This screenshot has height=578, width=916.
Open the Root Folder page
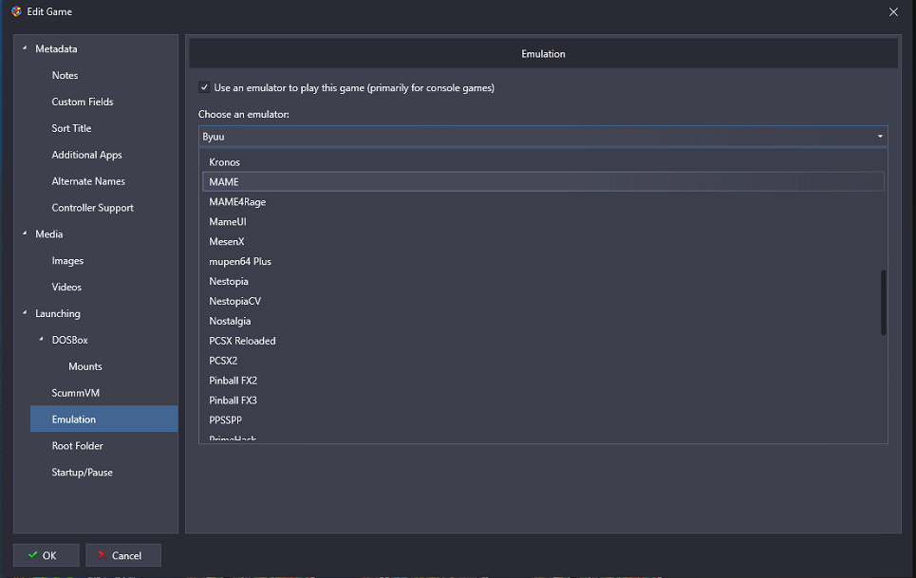77,446
